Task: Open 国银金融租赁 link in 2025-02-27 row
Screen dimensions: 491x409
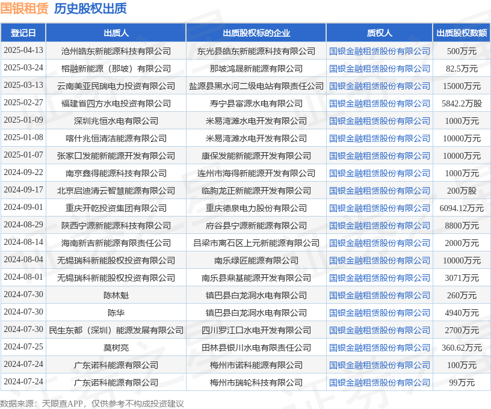Action: point(379,103)
